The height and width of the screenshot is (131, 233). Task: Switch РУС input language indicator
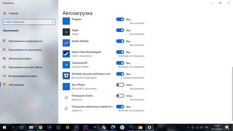[207, 127]
